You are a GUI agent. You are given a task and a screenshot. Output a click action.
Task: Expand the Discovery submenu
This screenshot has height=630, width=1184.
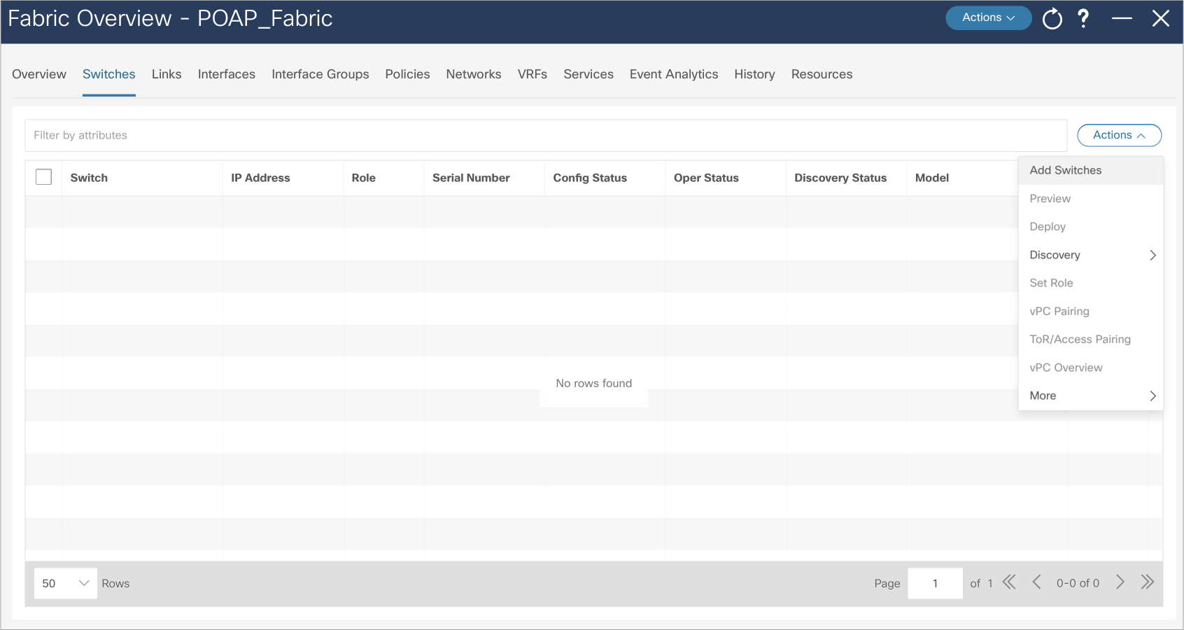click(x=1091, y=255)
